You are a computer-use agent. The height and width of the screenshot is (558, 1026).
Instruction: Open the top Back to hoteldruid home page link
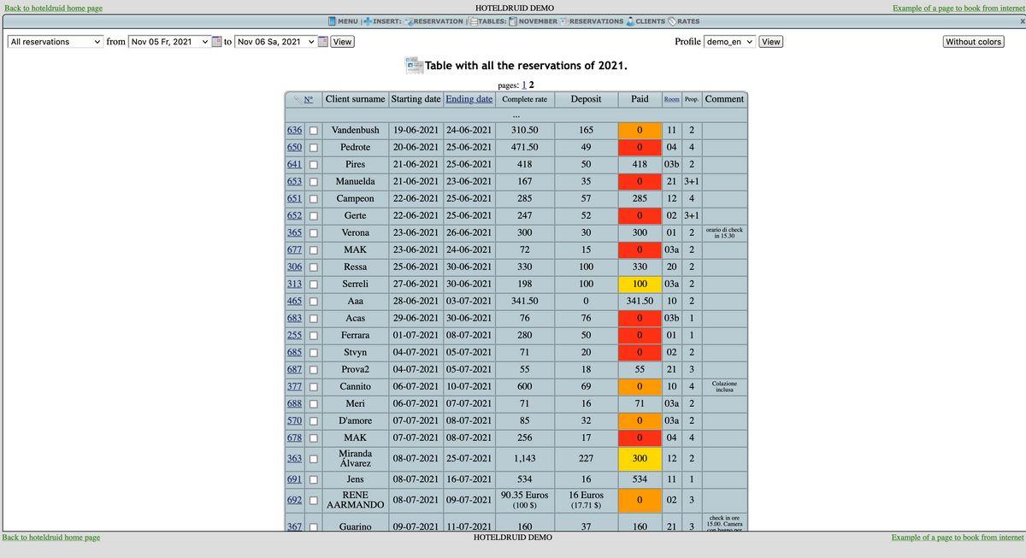pyautogui.click(x=54, y=8)
